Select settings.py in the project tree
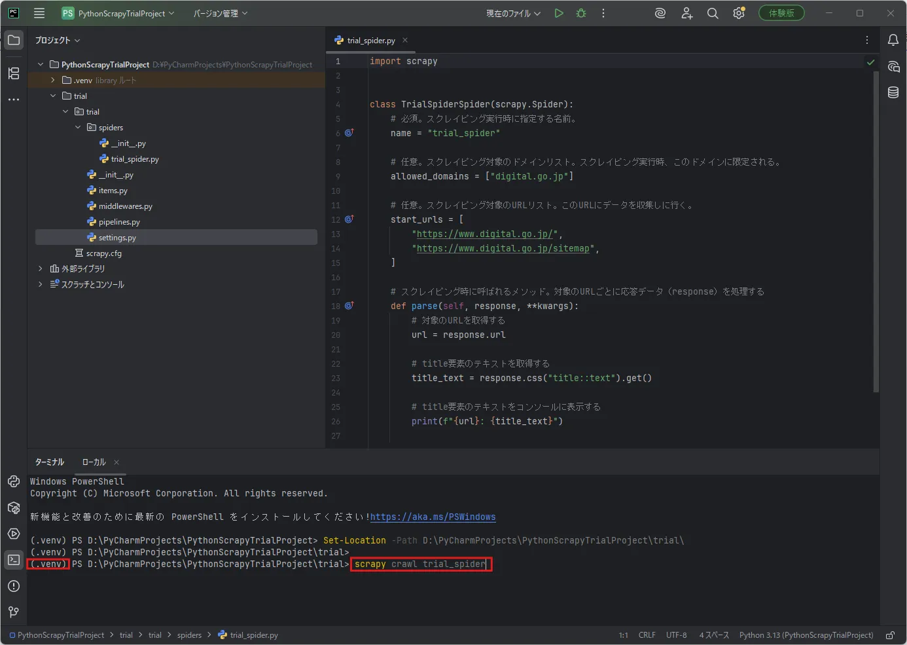Screen dimensions: 907x645 click(x=176, y=237)
